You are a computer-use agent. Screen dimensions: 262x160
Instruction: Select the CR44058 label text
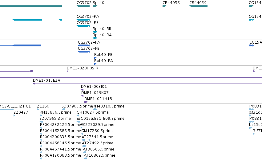pos(171,3)
